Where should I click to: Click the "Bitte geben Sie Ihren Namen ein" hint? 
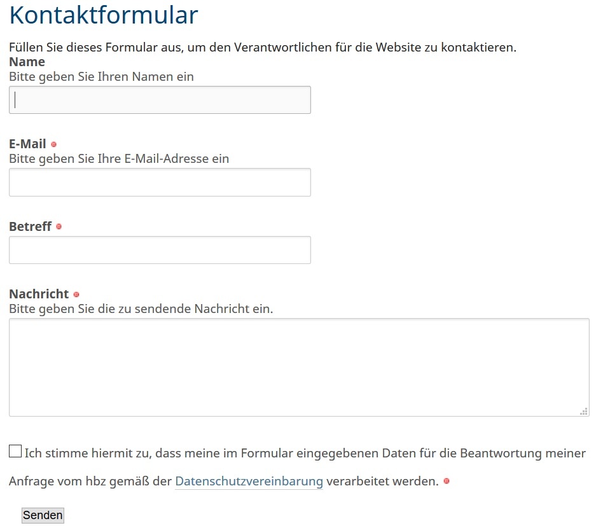click(101, 76)
